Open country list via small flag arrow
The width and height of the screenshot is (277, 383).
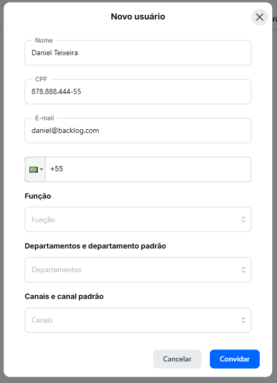pos(41,169)
